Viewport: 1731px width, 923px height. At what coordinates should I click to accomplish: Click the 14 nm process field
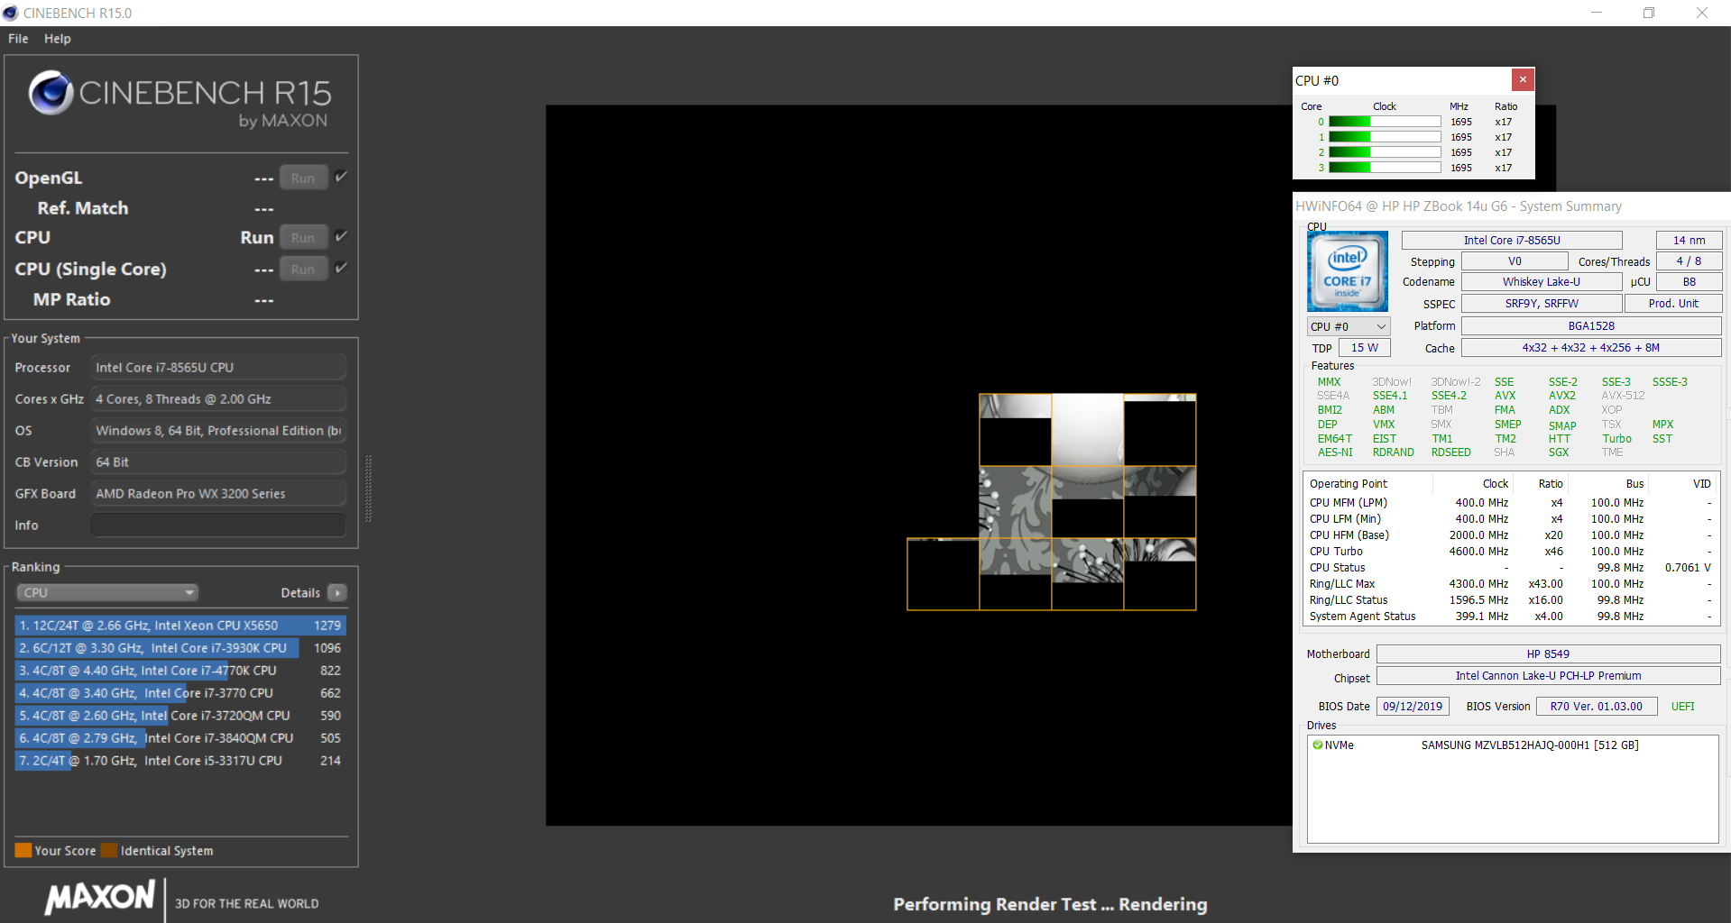coord(1689,240)
